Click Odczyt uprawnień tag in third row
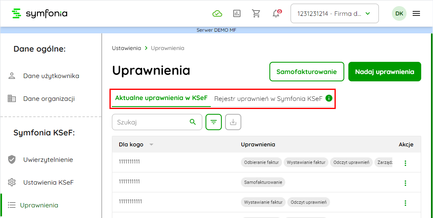 click(x=308, y=202)
